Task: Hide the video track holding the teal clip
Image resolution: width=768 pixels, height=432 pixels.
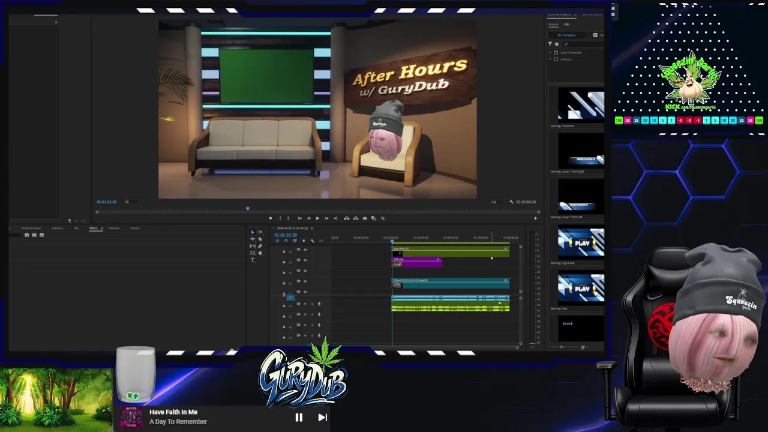Action: pyautogui.click(x=305, y=281)
